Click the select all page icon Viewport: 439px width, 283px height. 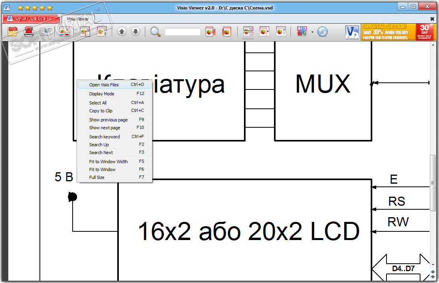point(65,32)
